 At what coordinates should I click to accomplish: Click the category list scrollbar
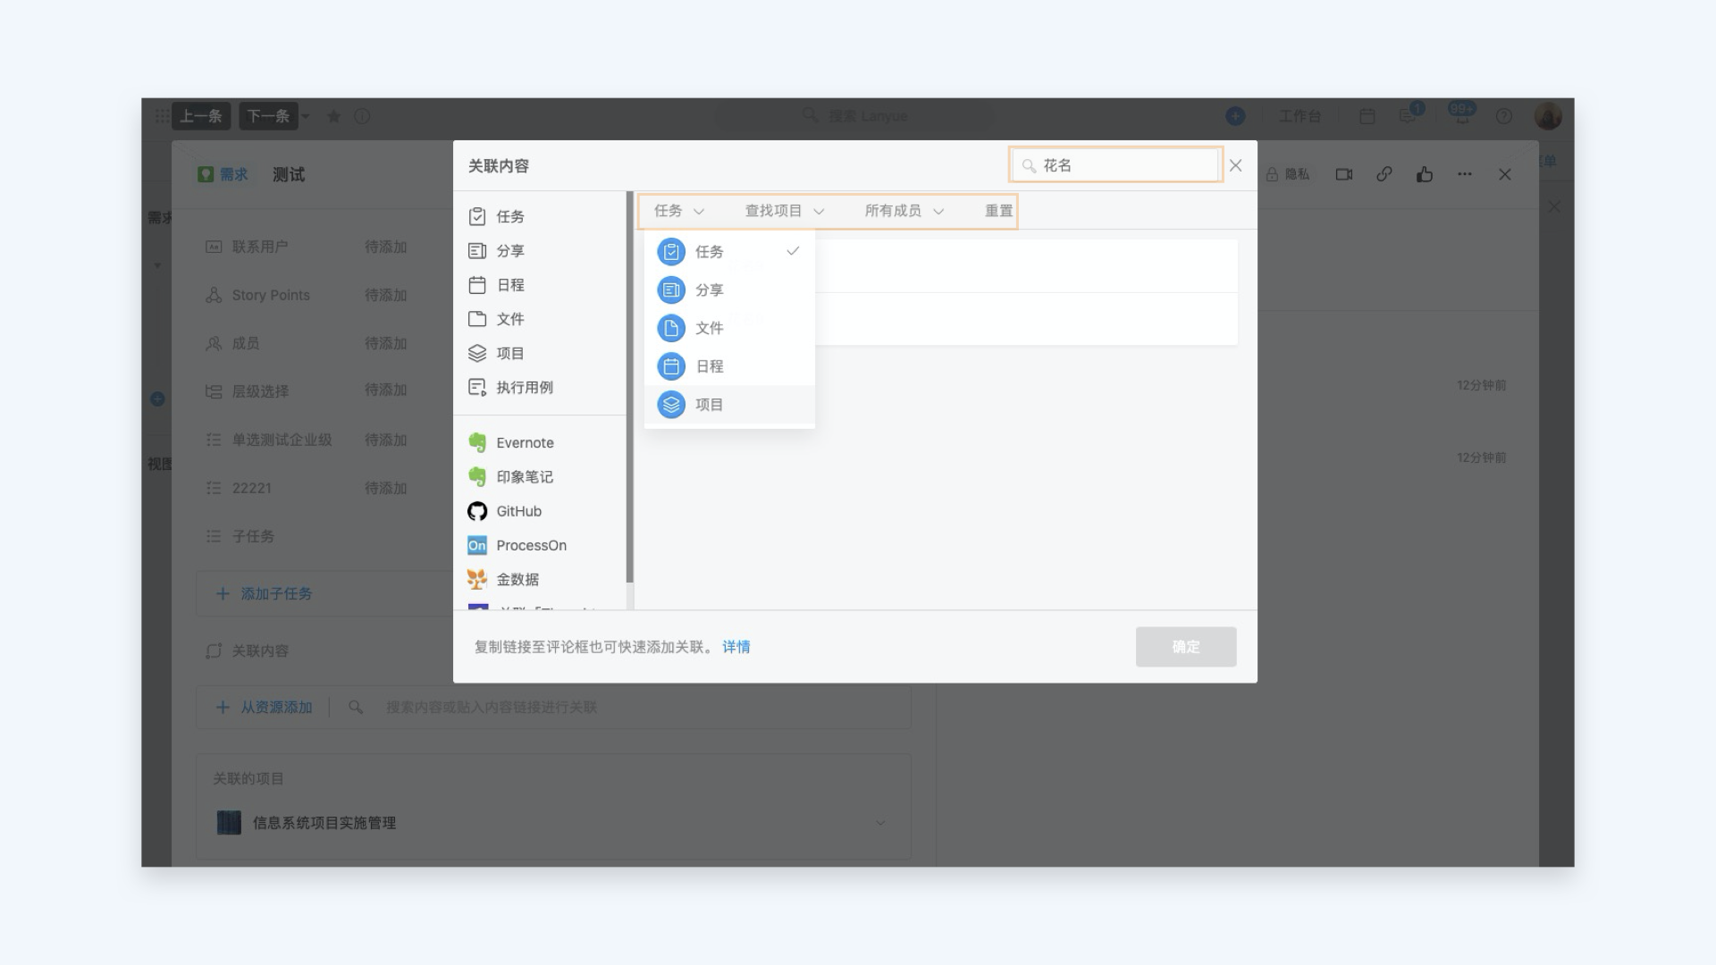click(x=630, y=387)
